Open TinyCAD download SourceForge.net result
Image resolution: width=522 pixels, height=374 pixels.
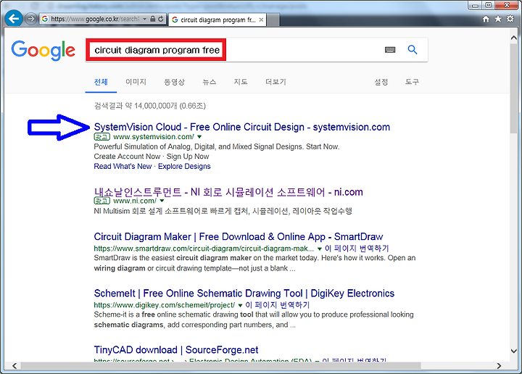tap(176, 349)
